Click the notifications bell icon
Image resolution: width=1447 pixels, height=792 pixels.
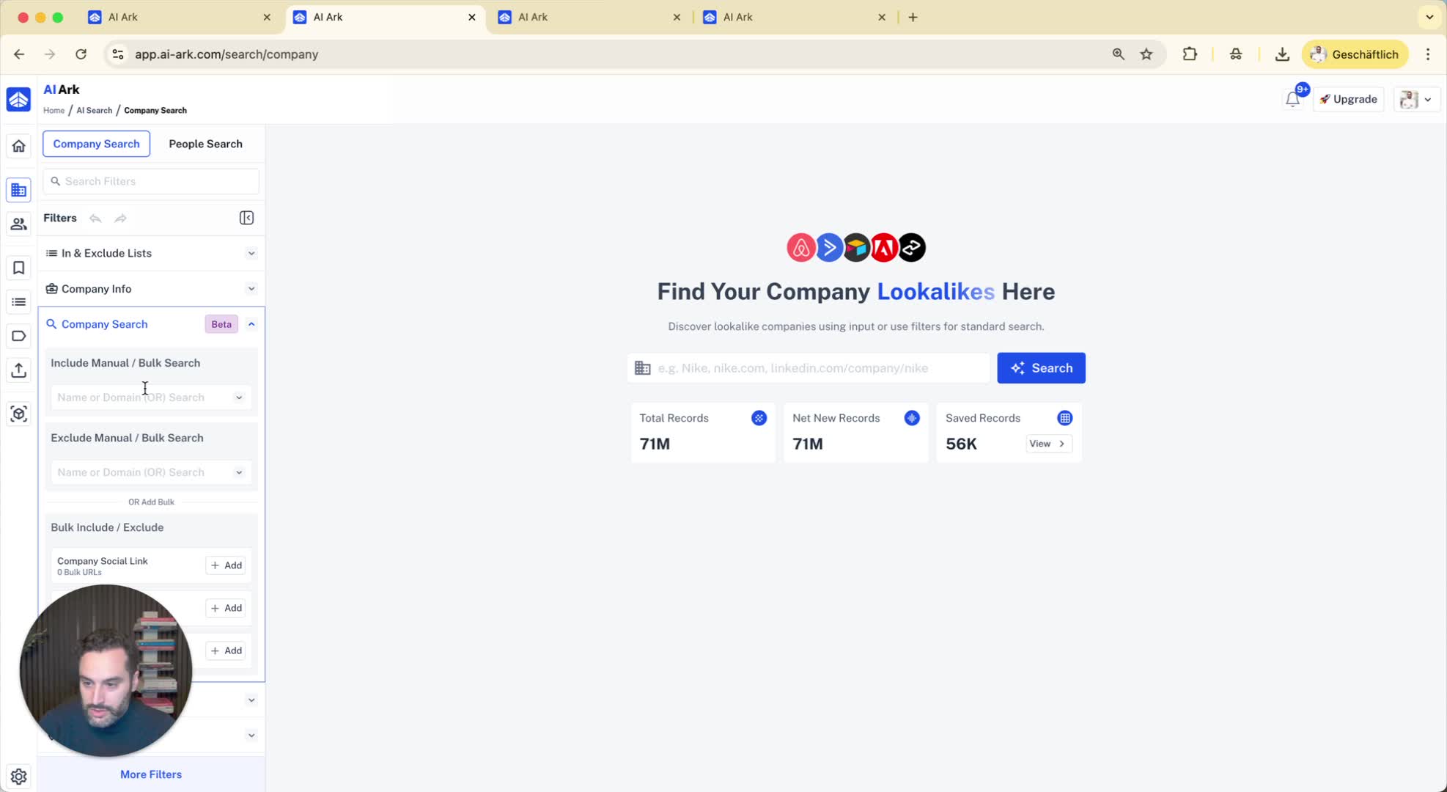1292,99
